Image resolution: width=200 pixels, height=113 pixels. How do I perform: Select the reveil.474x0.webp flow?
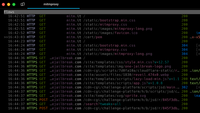click(102, 75)
